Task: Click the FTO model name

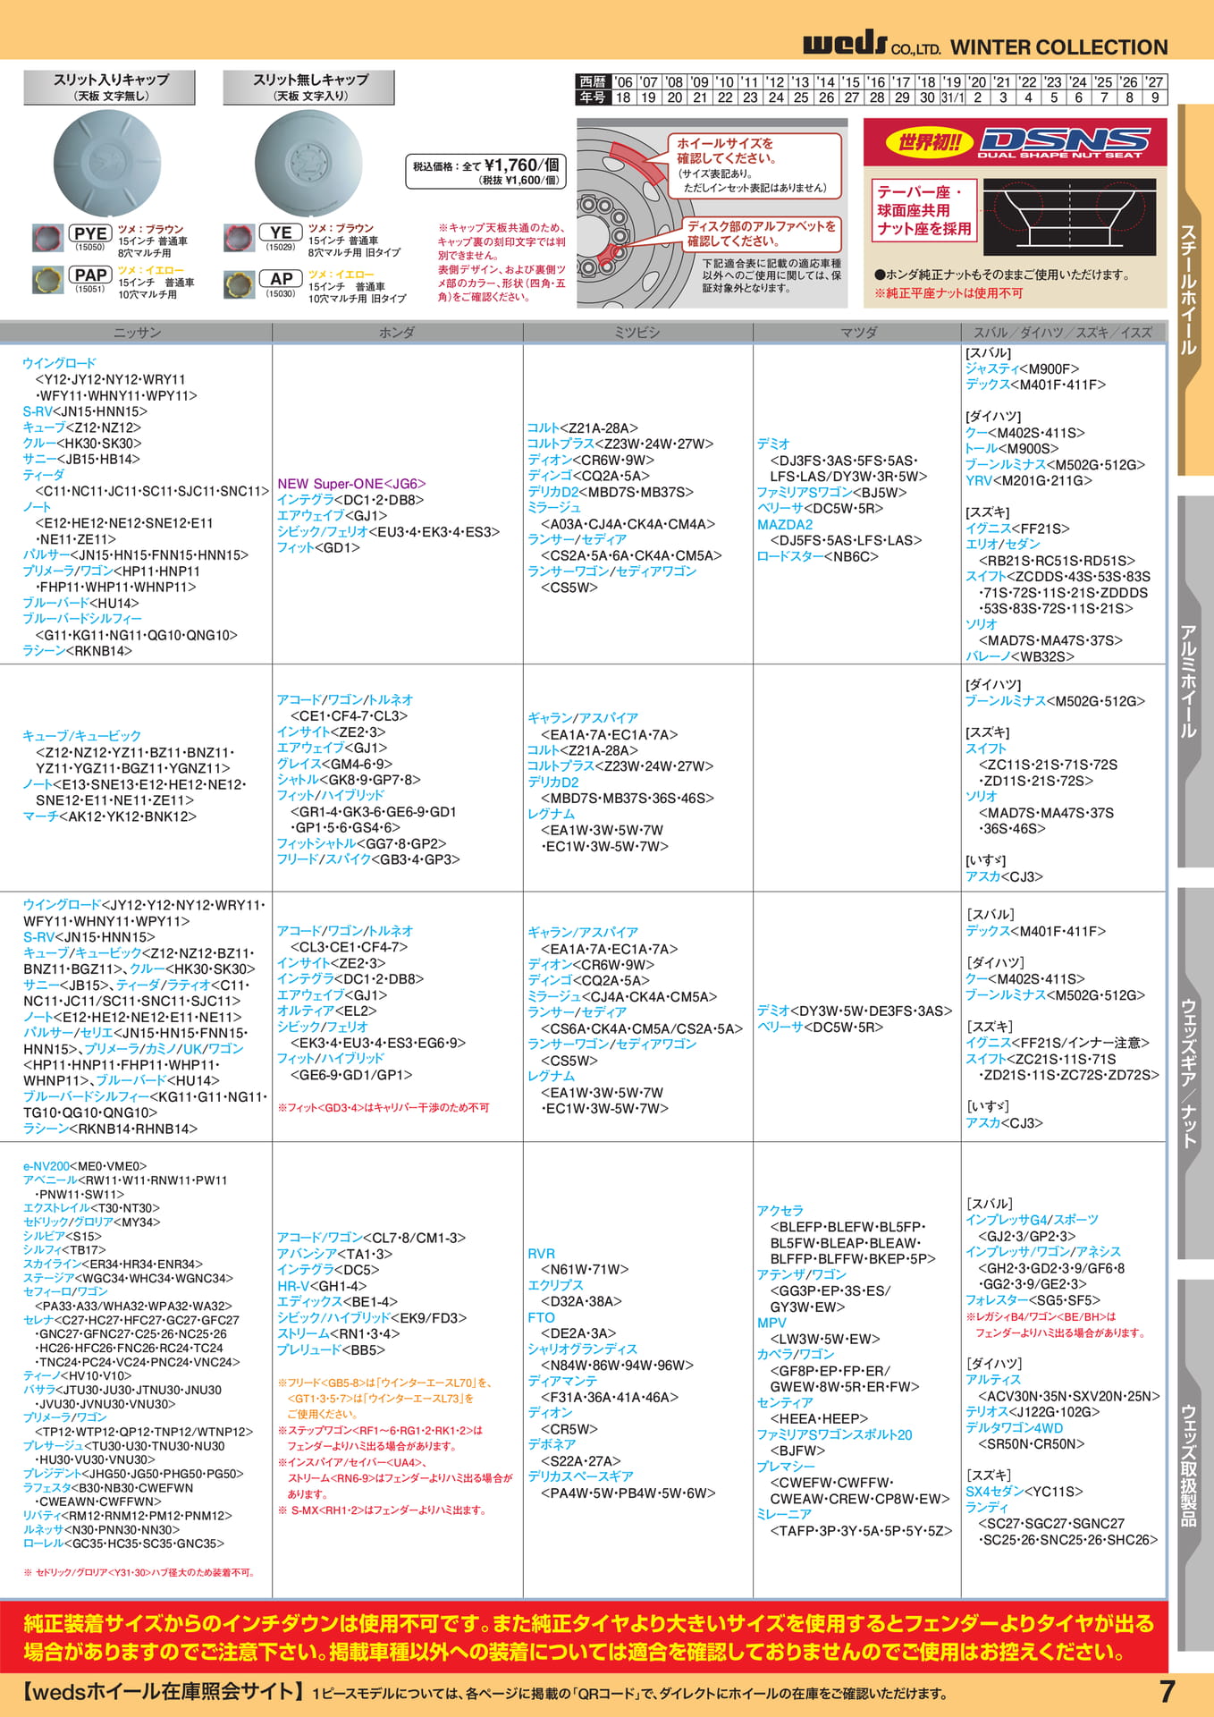Action: tap(541, 1317)
